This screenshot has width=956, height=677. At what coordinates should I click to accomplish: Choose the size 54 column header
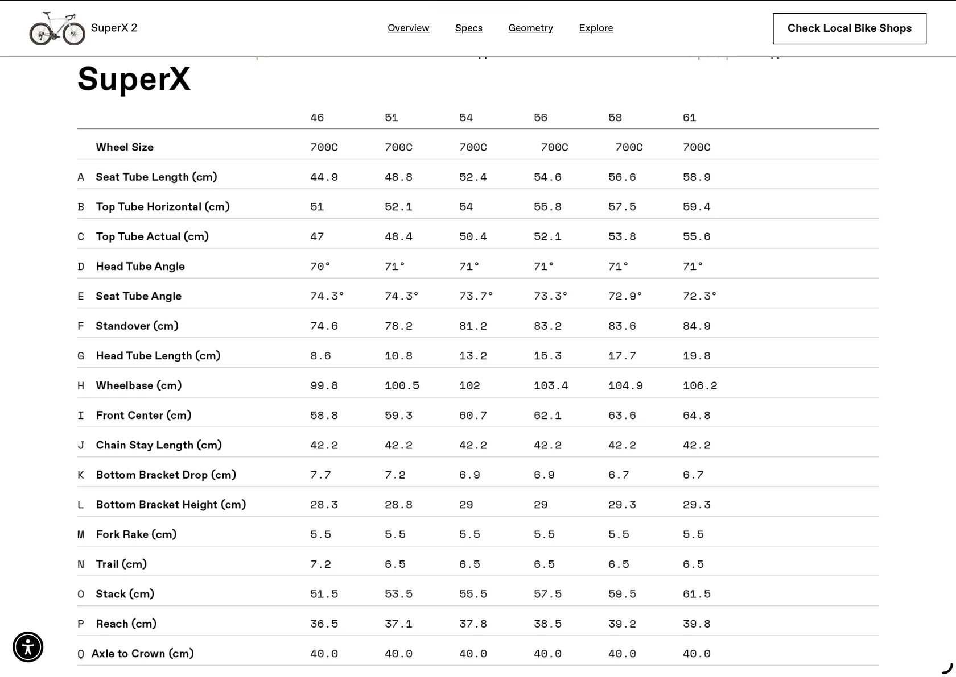pos(466,118)
